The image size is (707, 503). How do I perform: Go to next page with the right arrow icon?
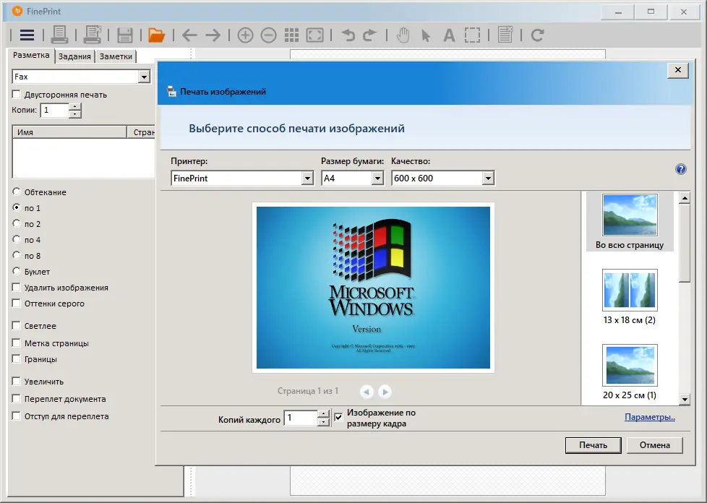pyautogui.click(x=213, y=35)
